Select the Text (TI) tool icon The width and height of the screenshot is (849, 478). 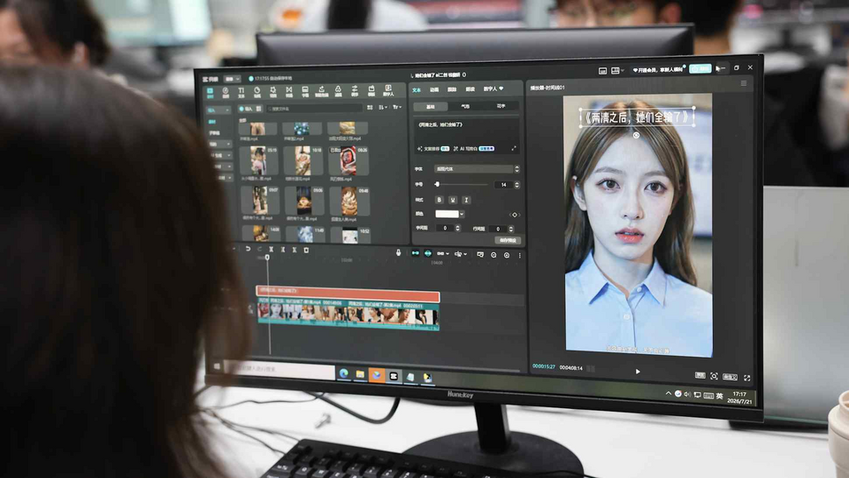(x=241, y=92)
